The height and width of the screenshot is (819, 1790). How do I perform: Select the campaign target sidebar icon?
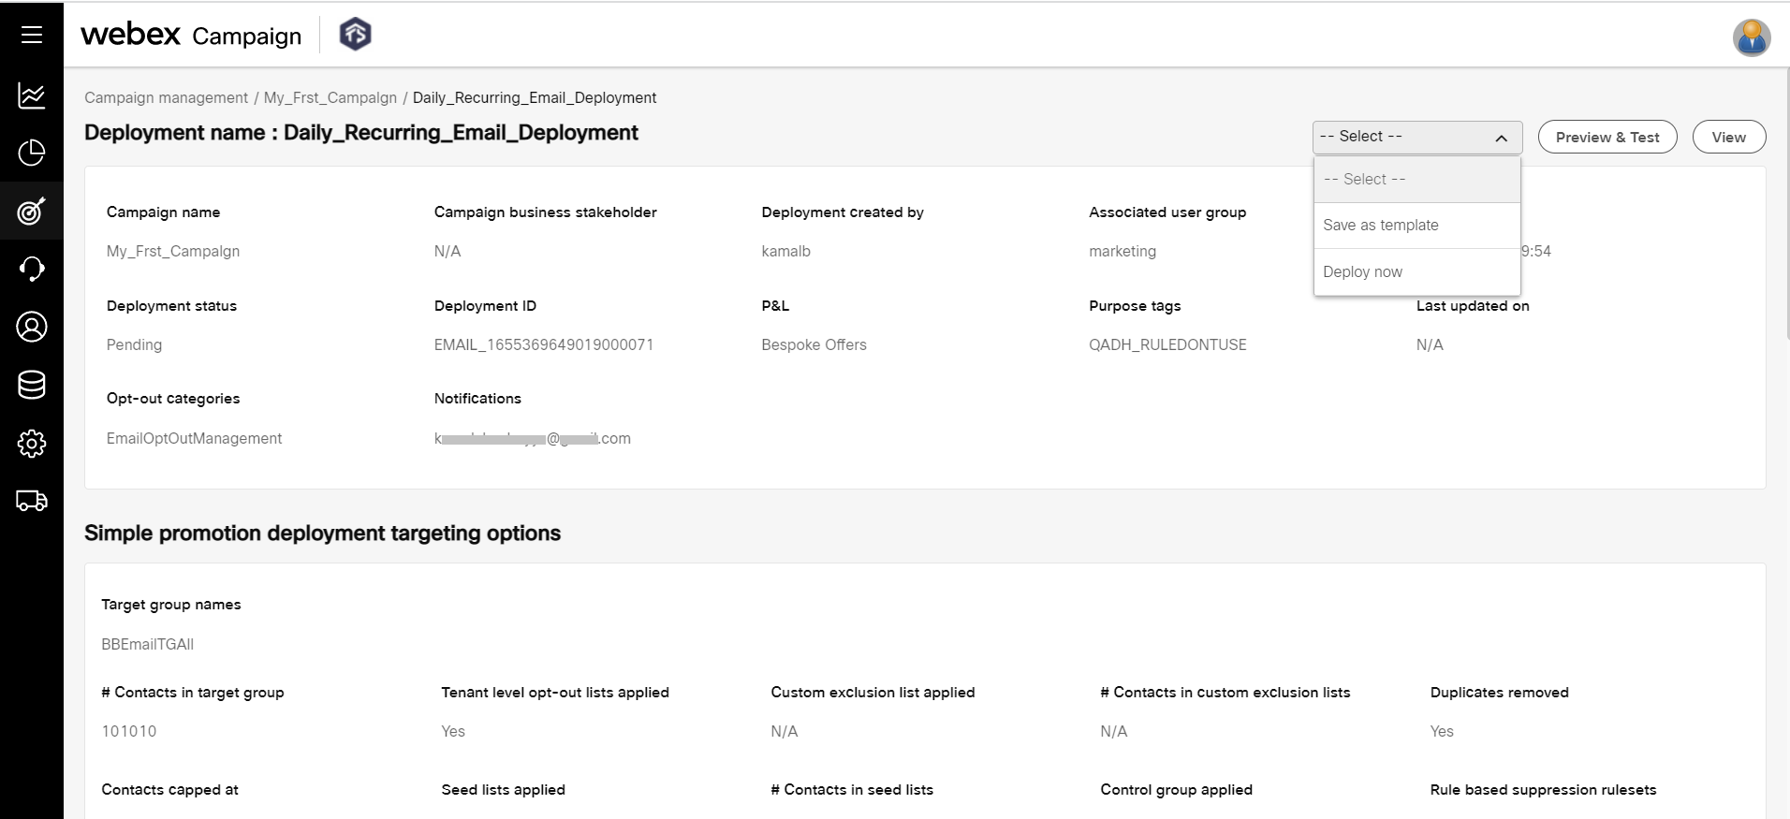(x=32, y=212)
